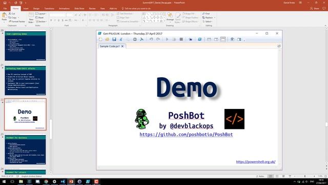Screen dimensions: 328x185
Task: Click New script icon in ISE toolbar
Action: [100, 39]
